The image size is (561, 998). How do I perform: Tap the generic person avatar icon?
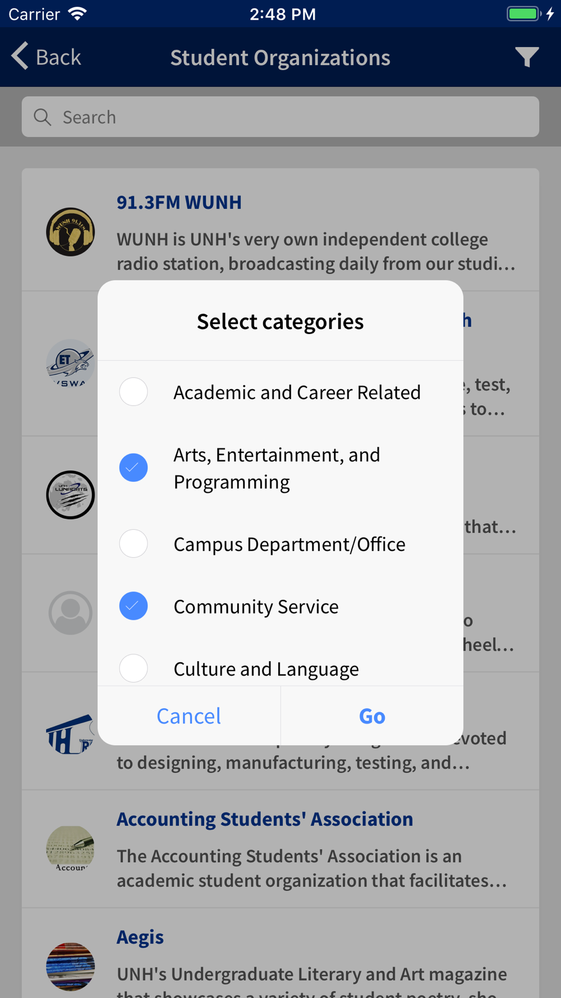(x=70, y=612)
